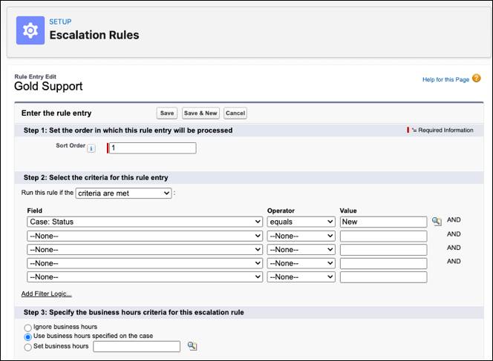Click the second row empty Value field
Image resolution: width=493 pixels, height=361 pixels.
pyautogui.click(x=383, y=236)
